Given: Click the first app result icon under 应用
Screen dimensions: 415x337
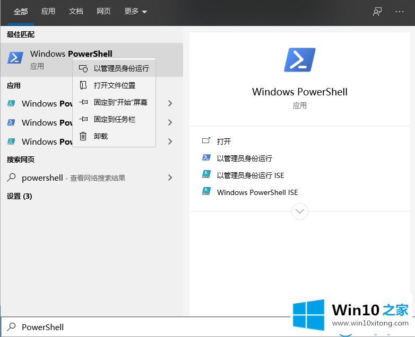Looking at the screenshot, I should pos(11,103).
